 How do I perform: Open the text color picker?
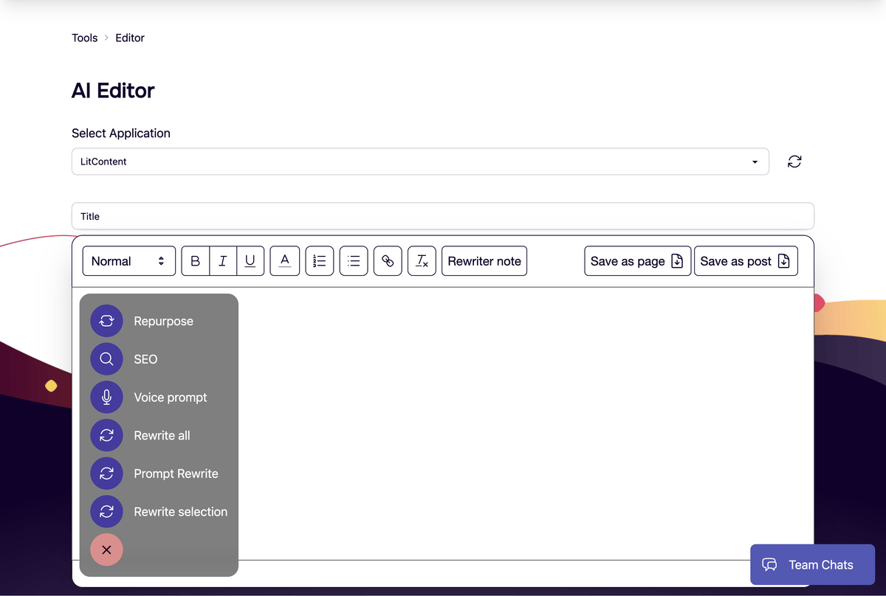pos(284,260)
